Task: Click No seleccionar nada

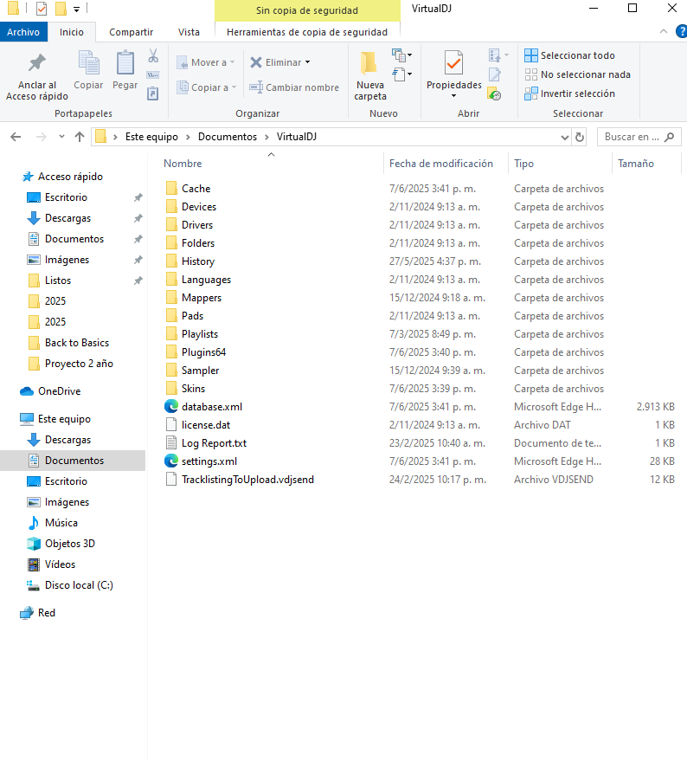Action: (577, 74)
